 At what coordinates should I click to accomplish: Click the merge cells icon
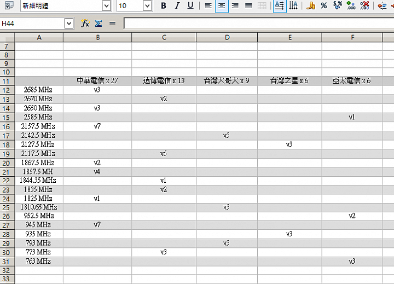tap(262, 5)
